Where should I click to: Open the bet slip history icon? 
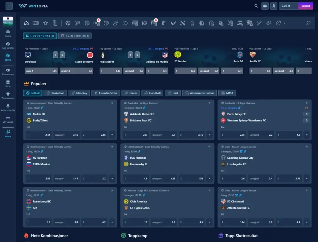tap(55, 23)
